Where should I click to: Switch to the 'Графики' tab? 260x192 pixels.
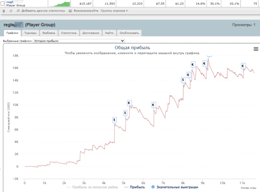click(x=12, y=33)
